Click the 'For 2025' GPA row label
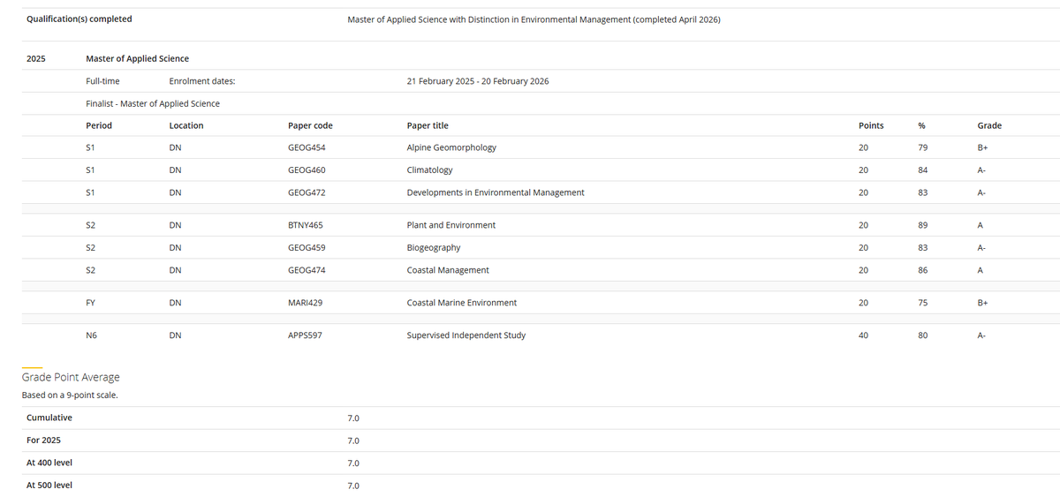Screen dimensions: 1060x497 click(x=44, y=440)
